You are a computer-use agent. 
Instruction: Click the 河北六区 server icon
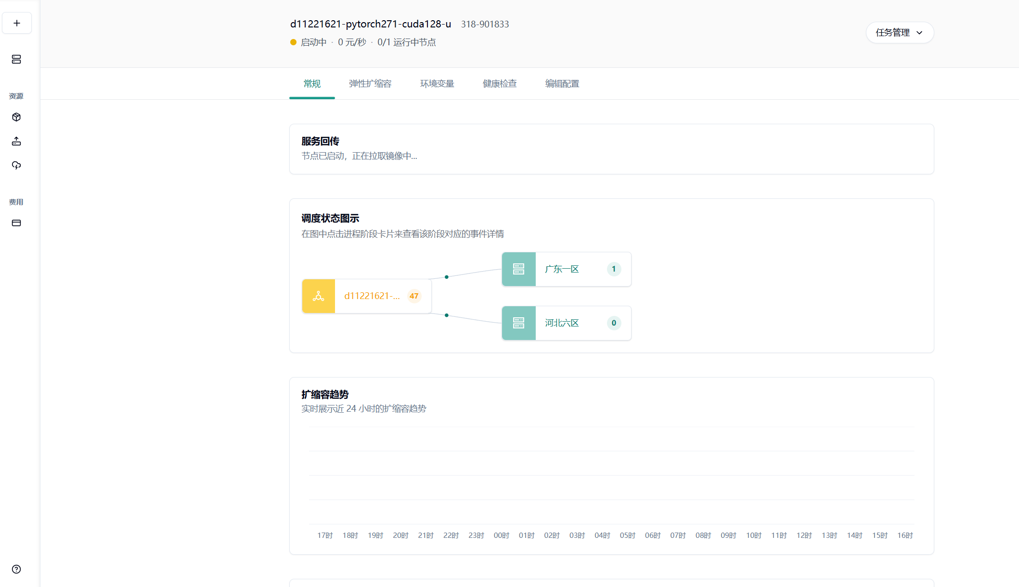click(x=518, y=323)
